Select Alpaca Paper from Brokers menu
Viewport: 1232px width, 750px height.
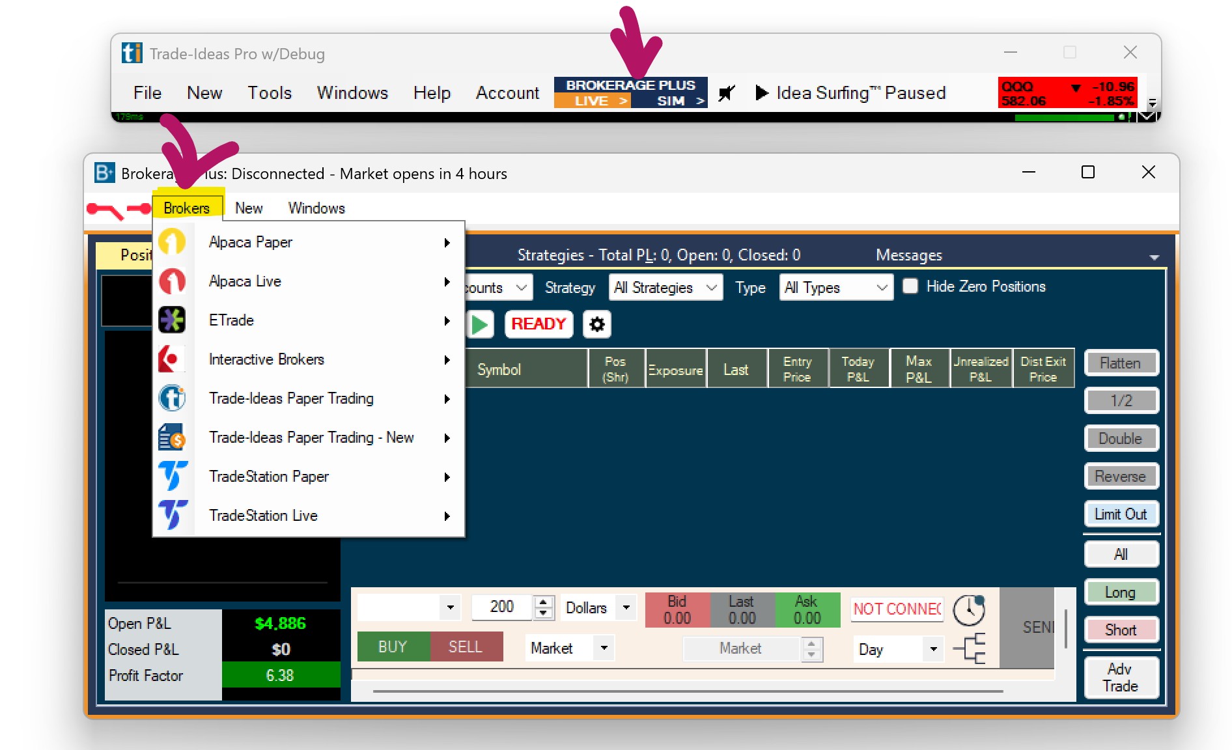click(251, 242)
